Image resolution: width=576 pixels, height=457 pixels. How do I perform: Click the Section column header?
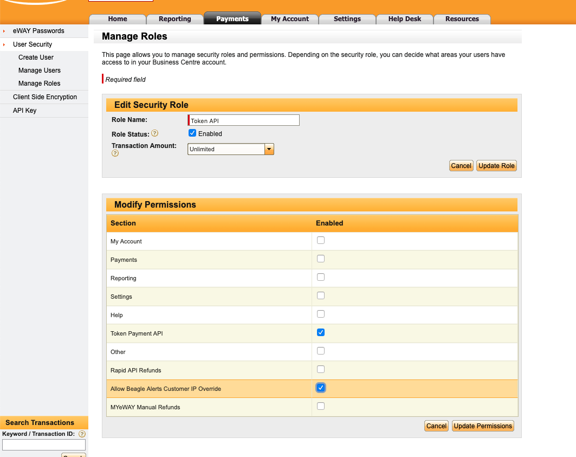tap(123, 223)
